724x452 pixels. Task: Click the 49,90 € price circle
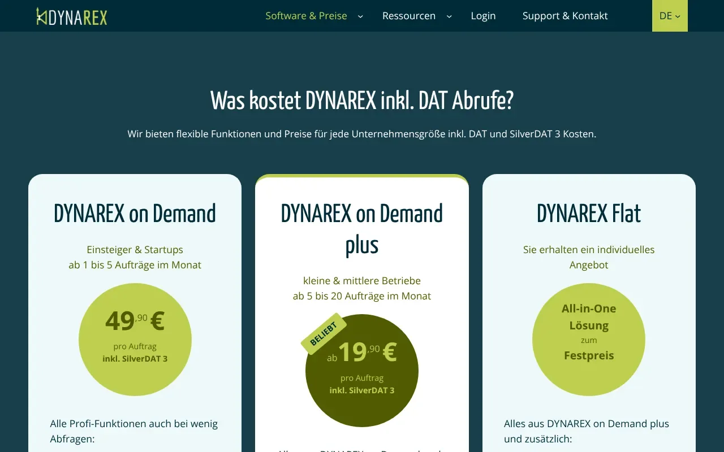(135, 339)
